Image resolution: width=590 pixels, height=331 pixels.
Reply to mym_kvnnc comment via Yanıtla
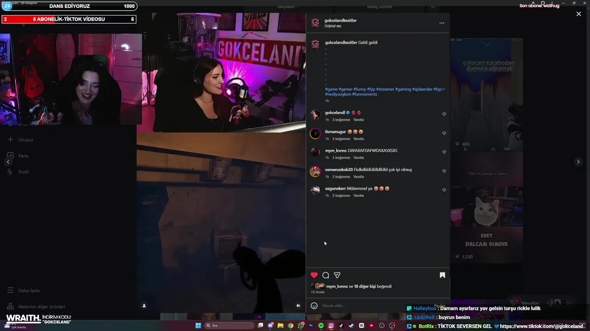[359, 158]
